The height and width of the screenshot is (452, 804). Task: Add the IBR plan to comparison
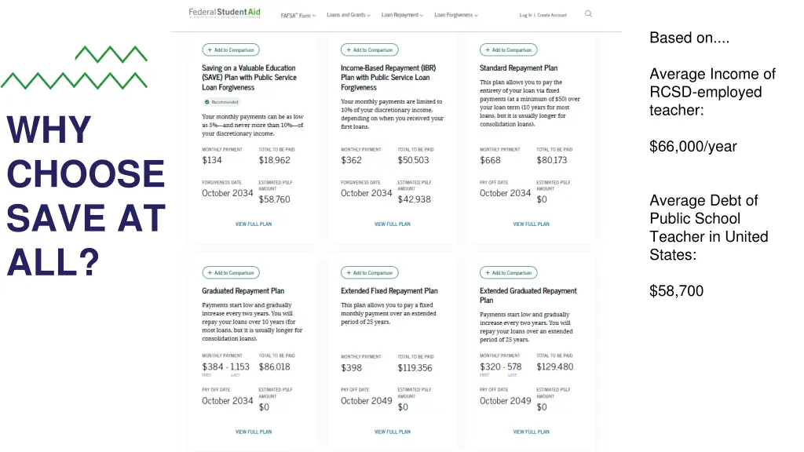[x=370, y=49]
